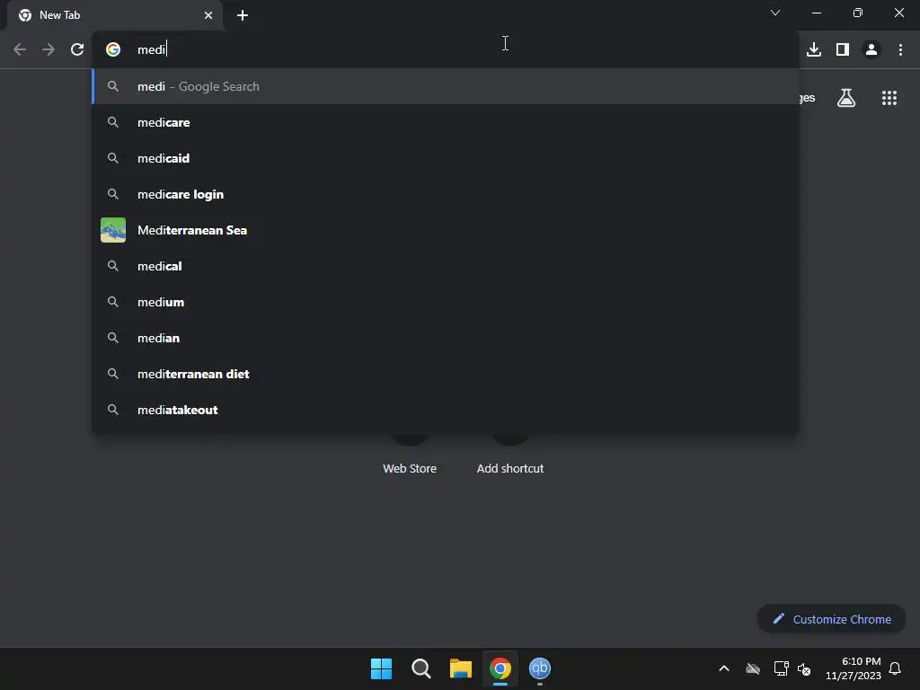Screen dimensions: 920x690
Task: Choose the medicaid suggestion
Action: click(x=446, y=158)
